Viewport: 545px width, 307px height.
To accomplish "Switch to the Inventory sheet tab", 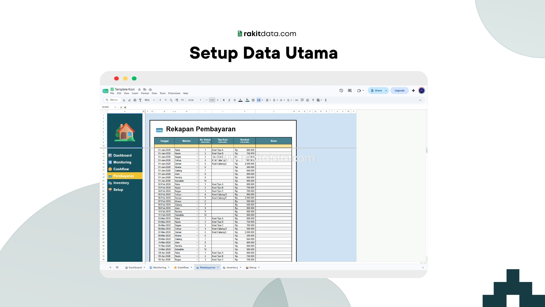I will click(x=232, y=267).
